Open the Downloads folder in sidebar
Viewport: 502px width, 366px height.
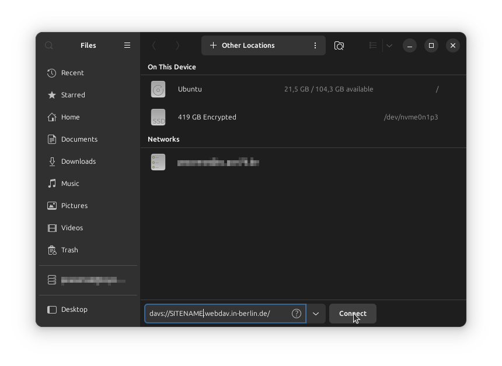point(78,161)
